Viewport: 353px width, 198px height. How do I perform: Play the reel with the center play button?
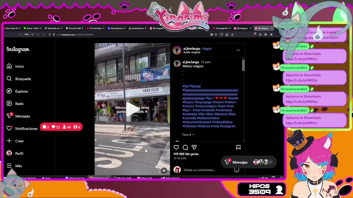[132, 109]
